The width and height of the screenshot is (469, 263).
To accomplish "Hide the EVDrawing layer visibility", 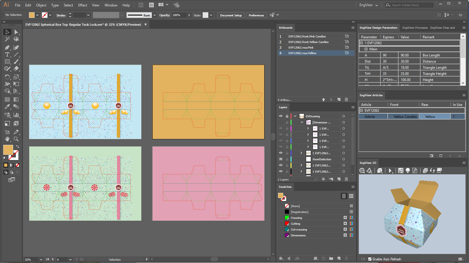I will coord(281,116).
